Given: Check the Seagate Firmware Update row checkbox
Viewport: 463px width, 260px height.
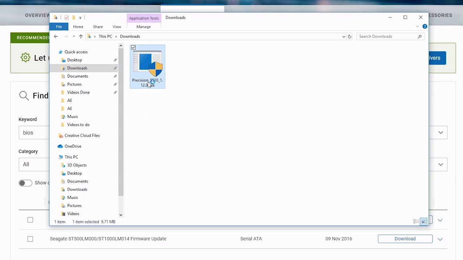Looking at the screenshot, I should pos(30,239).
